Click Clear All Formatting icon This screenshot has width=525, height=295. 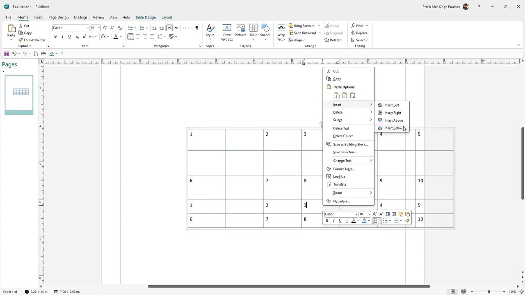[x=120, y=28]
